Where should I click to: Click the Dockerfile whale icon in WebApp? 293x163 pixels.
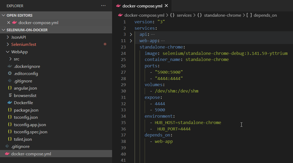[x=10, y=103]
